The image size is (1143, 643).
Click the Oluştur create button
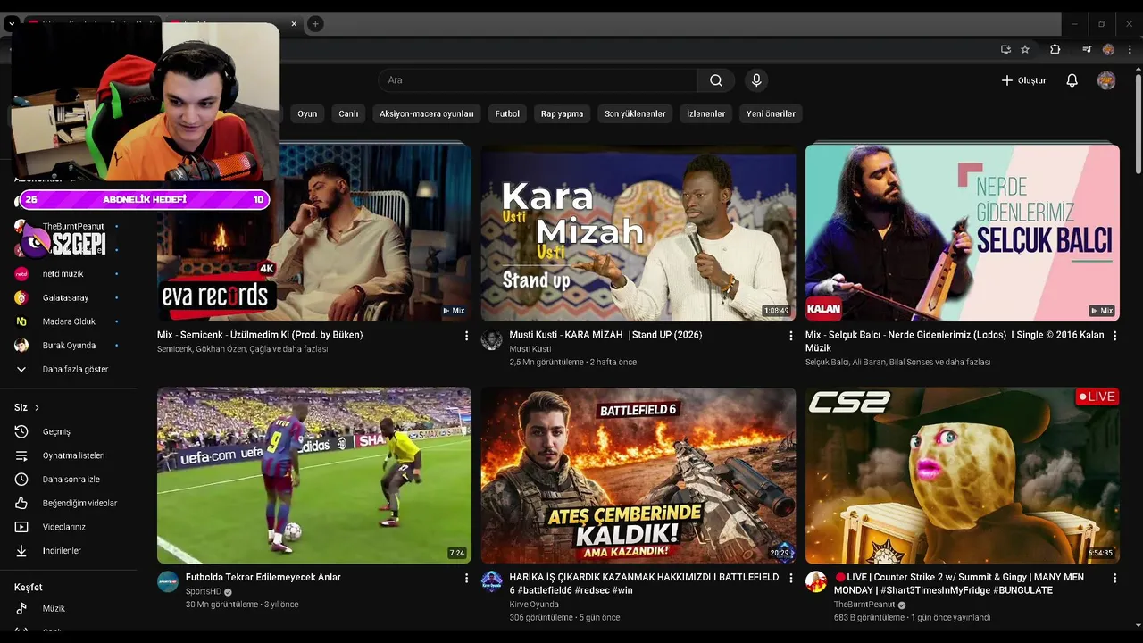coord(1023,80)
